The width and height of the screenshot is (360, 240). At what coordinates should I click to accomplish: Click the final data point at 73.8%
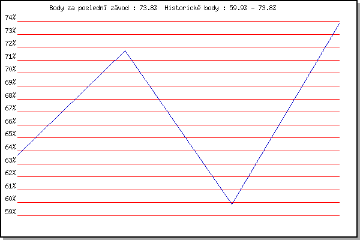click(339, 23)
